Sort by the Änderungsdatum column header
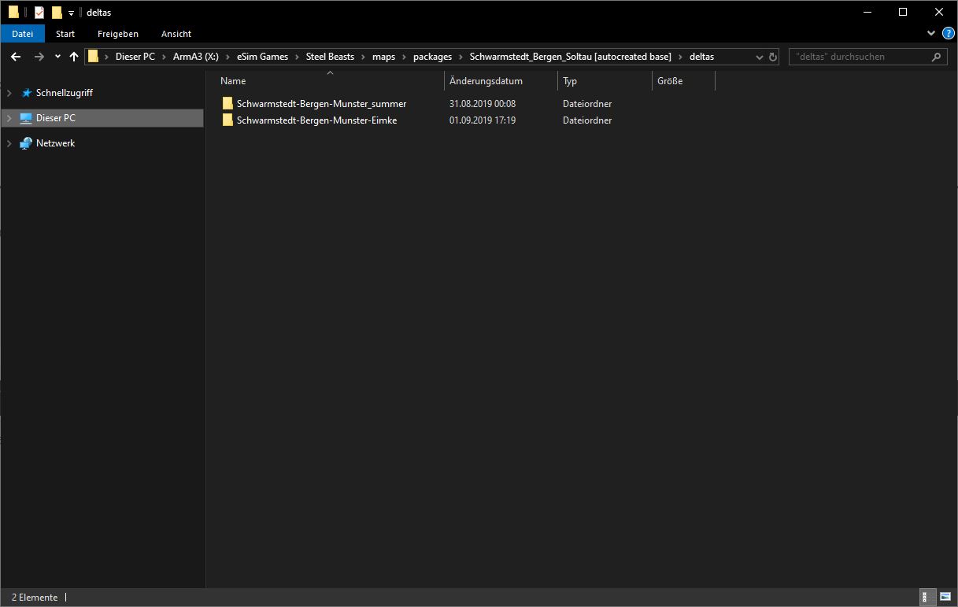958x607 pixels. pos(486,81)
